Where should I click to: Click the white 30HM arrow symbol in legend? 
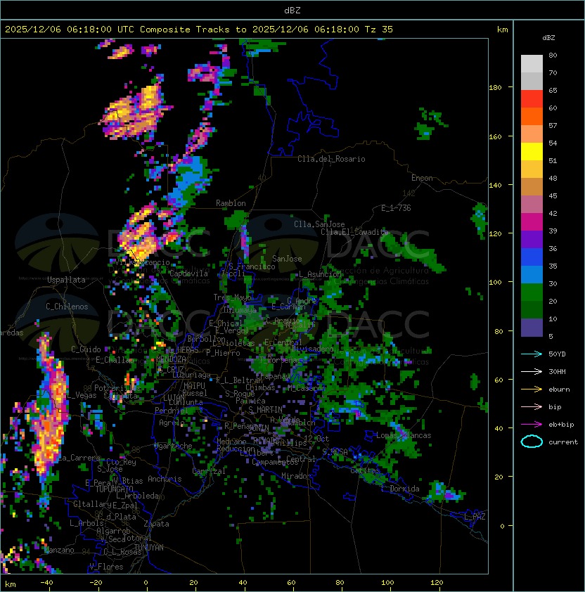(532, 372)
